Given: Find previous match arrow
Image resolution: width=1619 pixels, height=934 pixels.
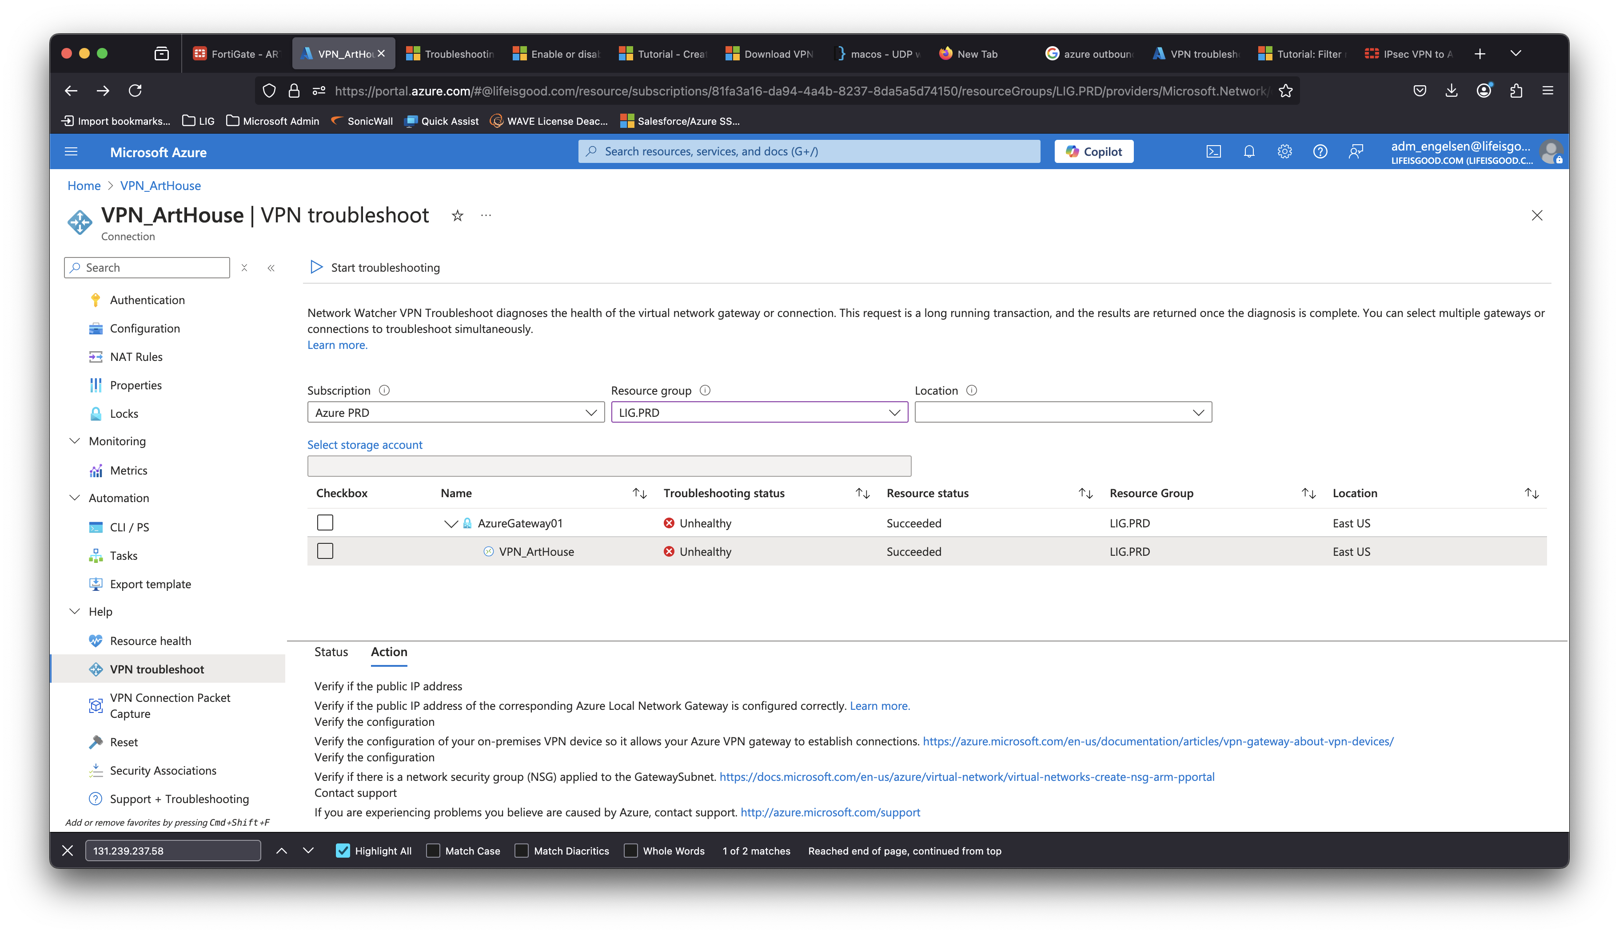Looking at the screenshot, I should 281,851.
